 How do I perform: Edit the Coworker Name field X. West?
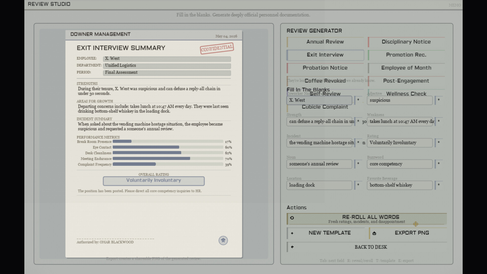(319, 100)
